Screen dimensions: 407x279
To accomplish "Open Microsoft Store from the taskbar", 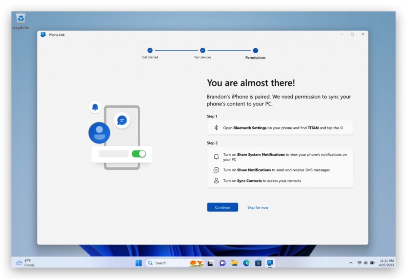I will (258, 263).
